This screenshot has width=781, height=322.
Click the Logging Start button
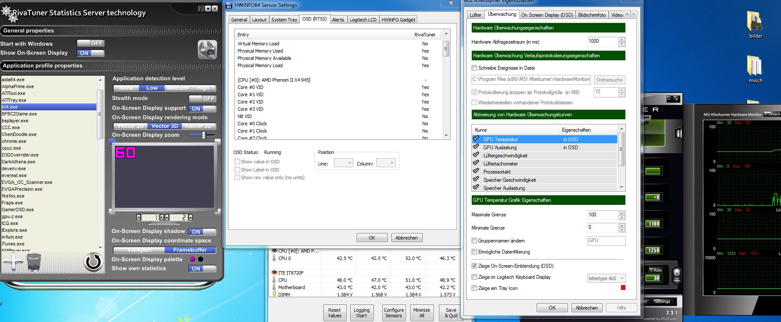coord(361,313)
